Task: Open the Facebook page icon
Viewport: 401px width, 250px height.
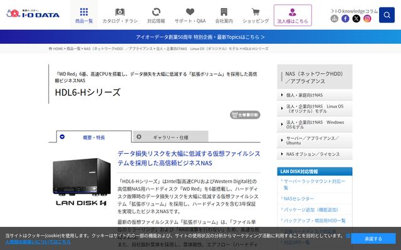Action: click(x=345, y=18)
